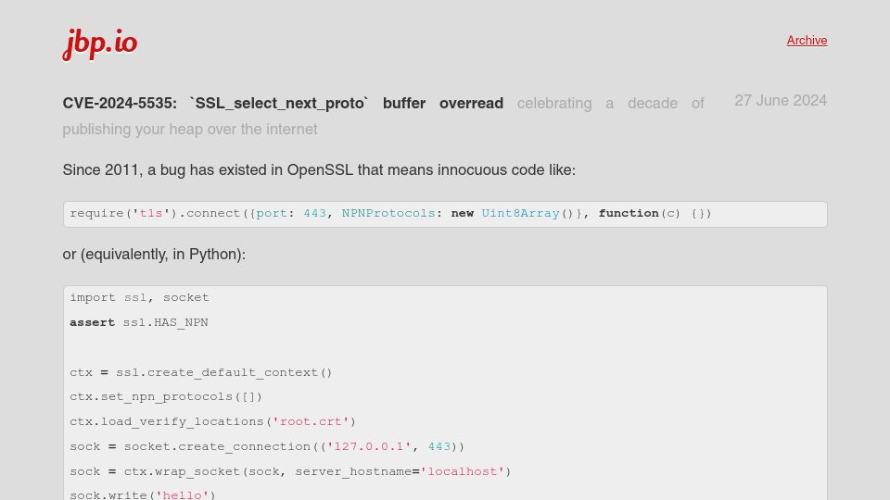Click the subtitle 'publishing your heap over the internet'

pos(189,130)
